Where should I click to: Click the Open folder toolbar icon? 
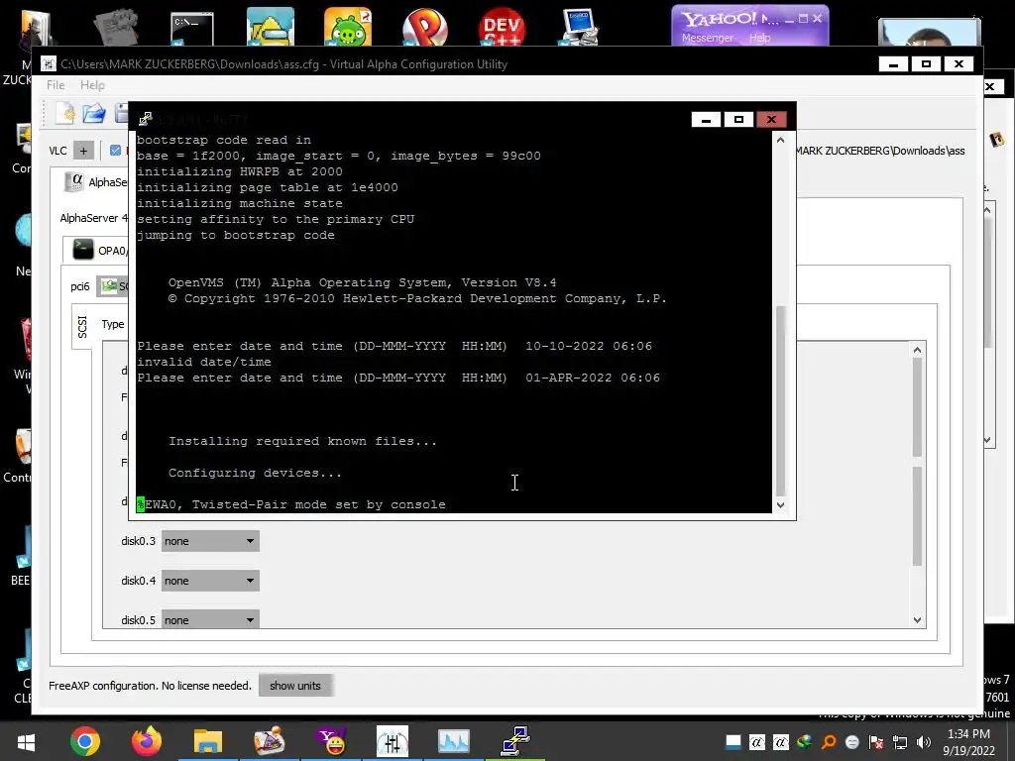coord(94,113)
